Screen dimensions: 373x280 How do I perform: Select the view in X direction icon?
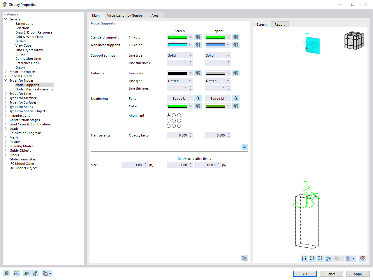[x=304, y=258]
